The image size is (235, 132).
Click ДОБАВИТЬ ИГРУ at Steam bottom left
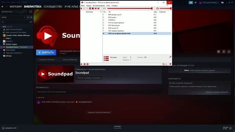[9, 128]
